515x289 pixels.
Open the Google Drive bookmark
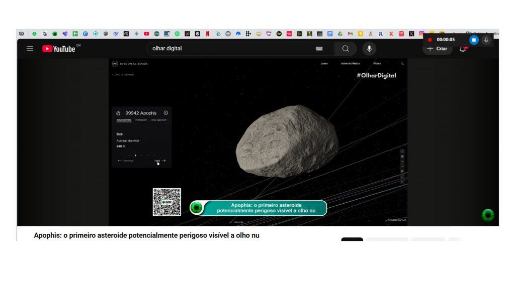(x=340, y=34)
